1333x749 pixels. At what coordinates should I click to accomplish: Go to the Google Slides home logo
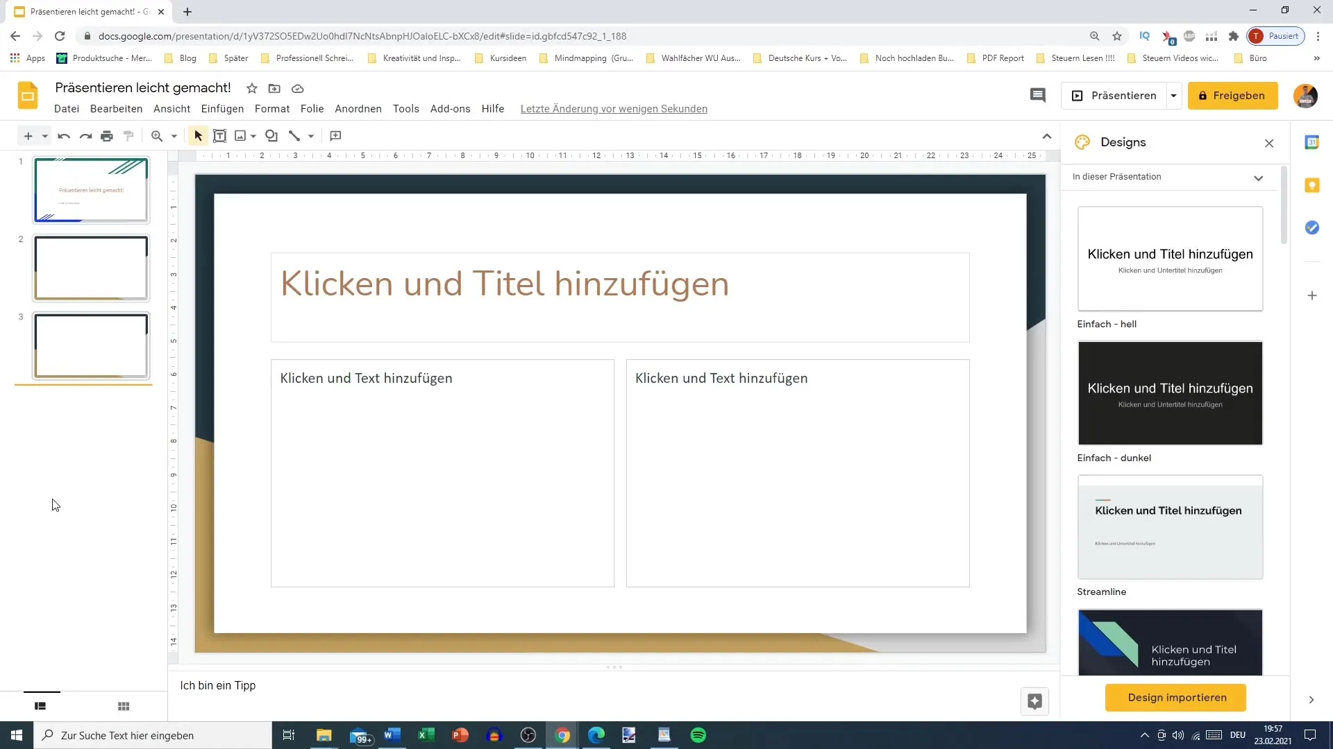pyautogui.click(x=28, y=96)
